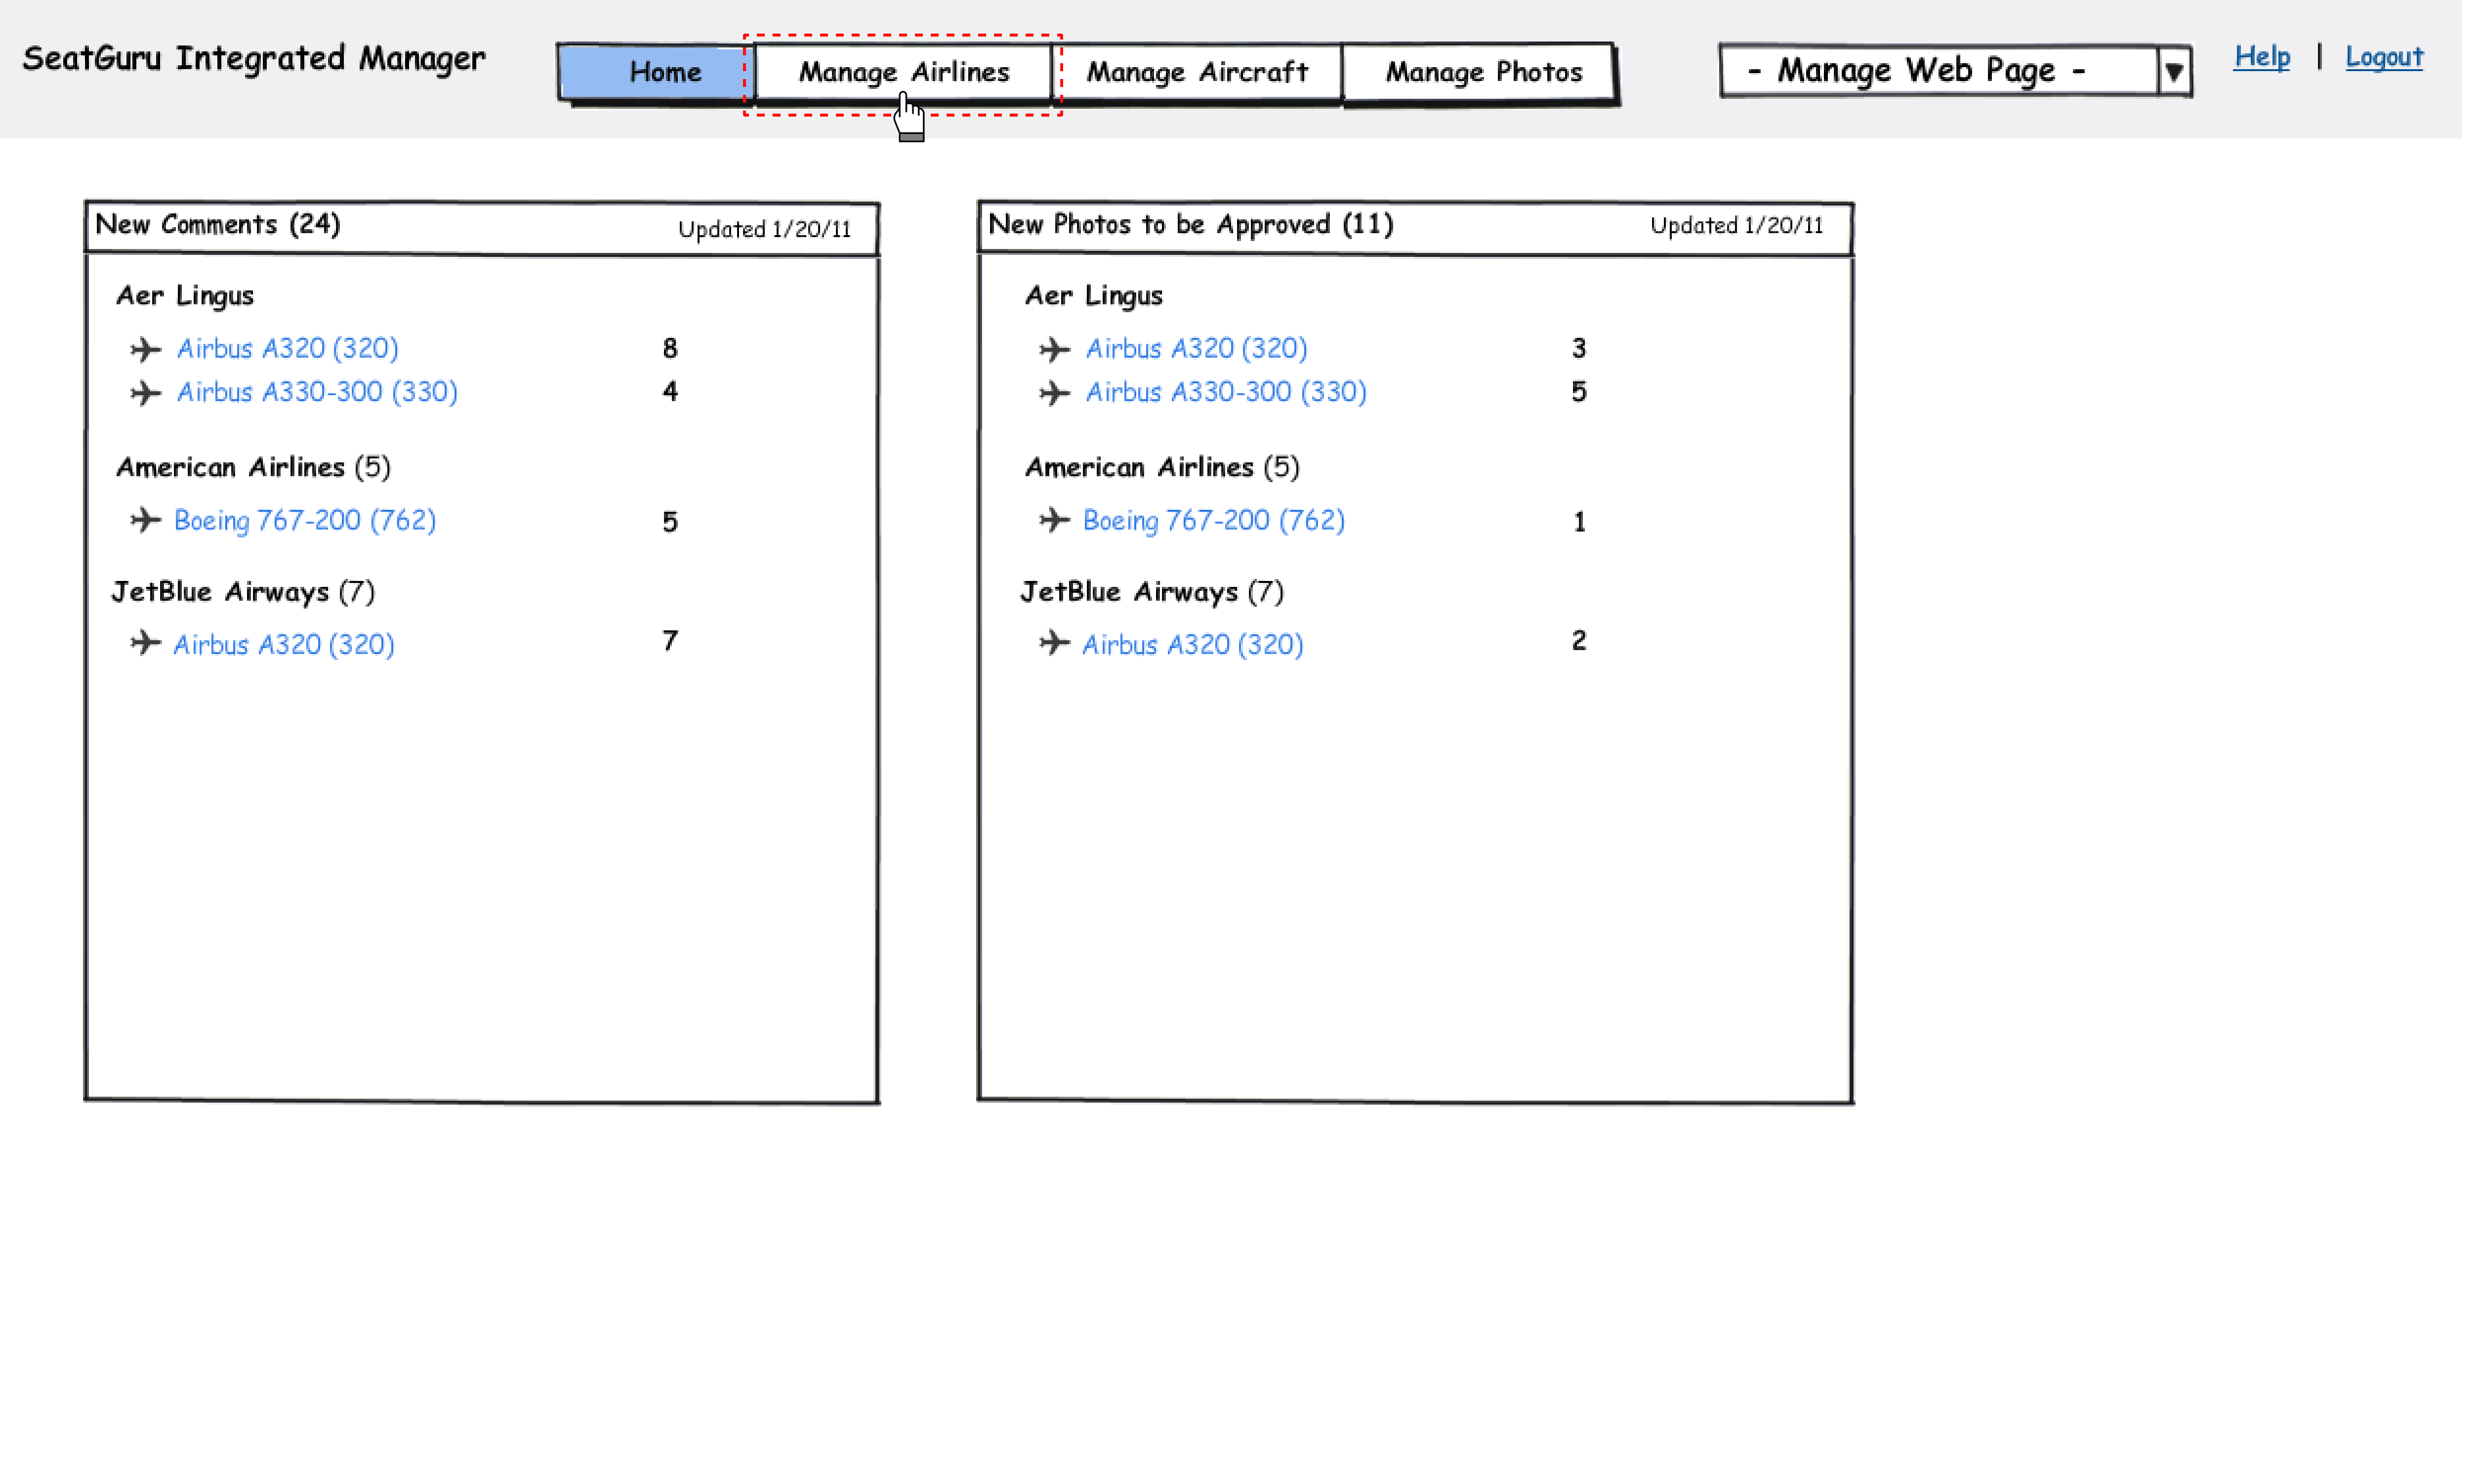The height and width of the screenshot is (1484, 2478).
Task: Switch to the Manage Airlines tab
Action: 903,72
